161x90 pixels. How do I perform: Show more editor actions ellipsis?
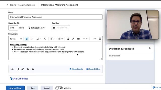point(95,39)
